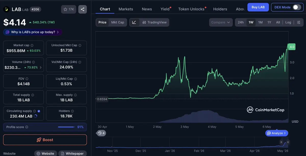
Task: Click the $4.14B FDV value
Action: 23,84
